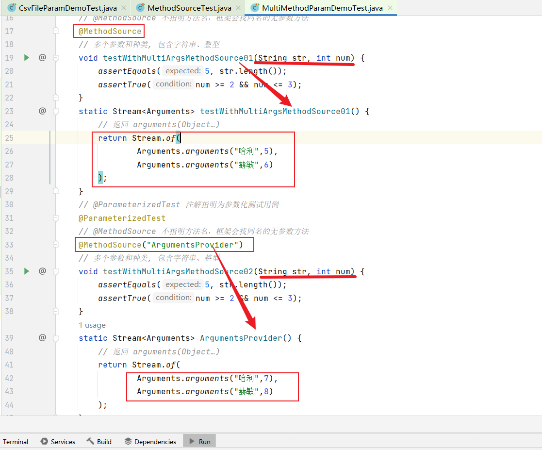Click the @ gutter marker on line 23
The height and width of the screenshot is (450, 542).
(x=42, y=111)
